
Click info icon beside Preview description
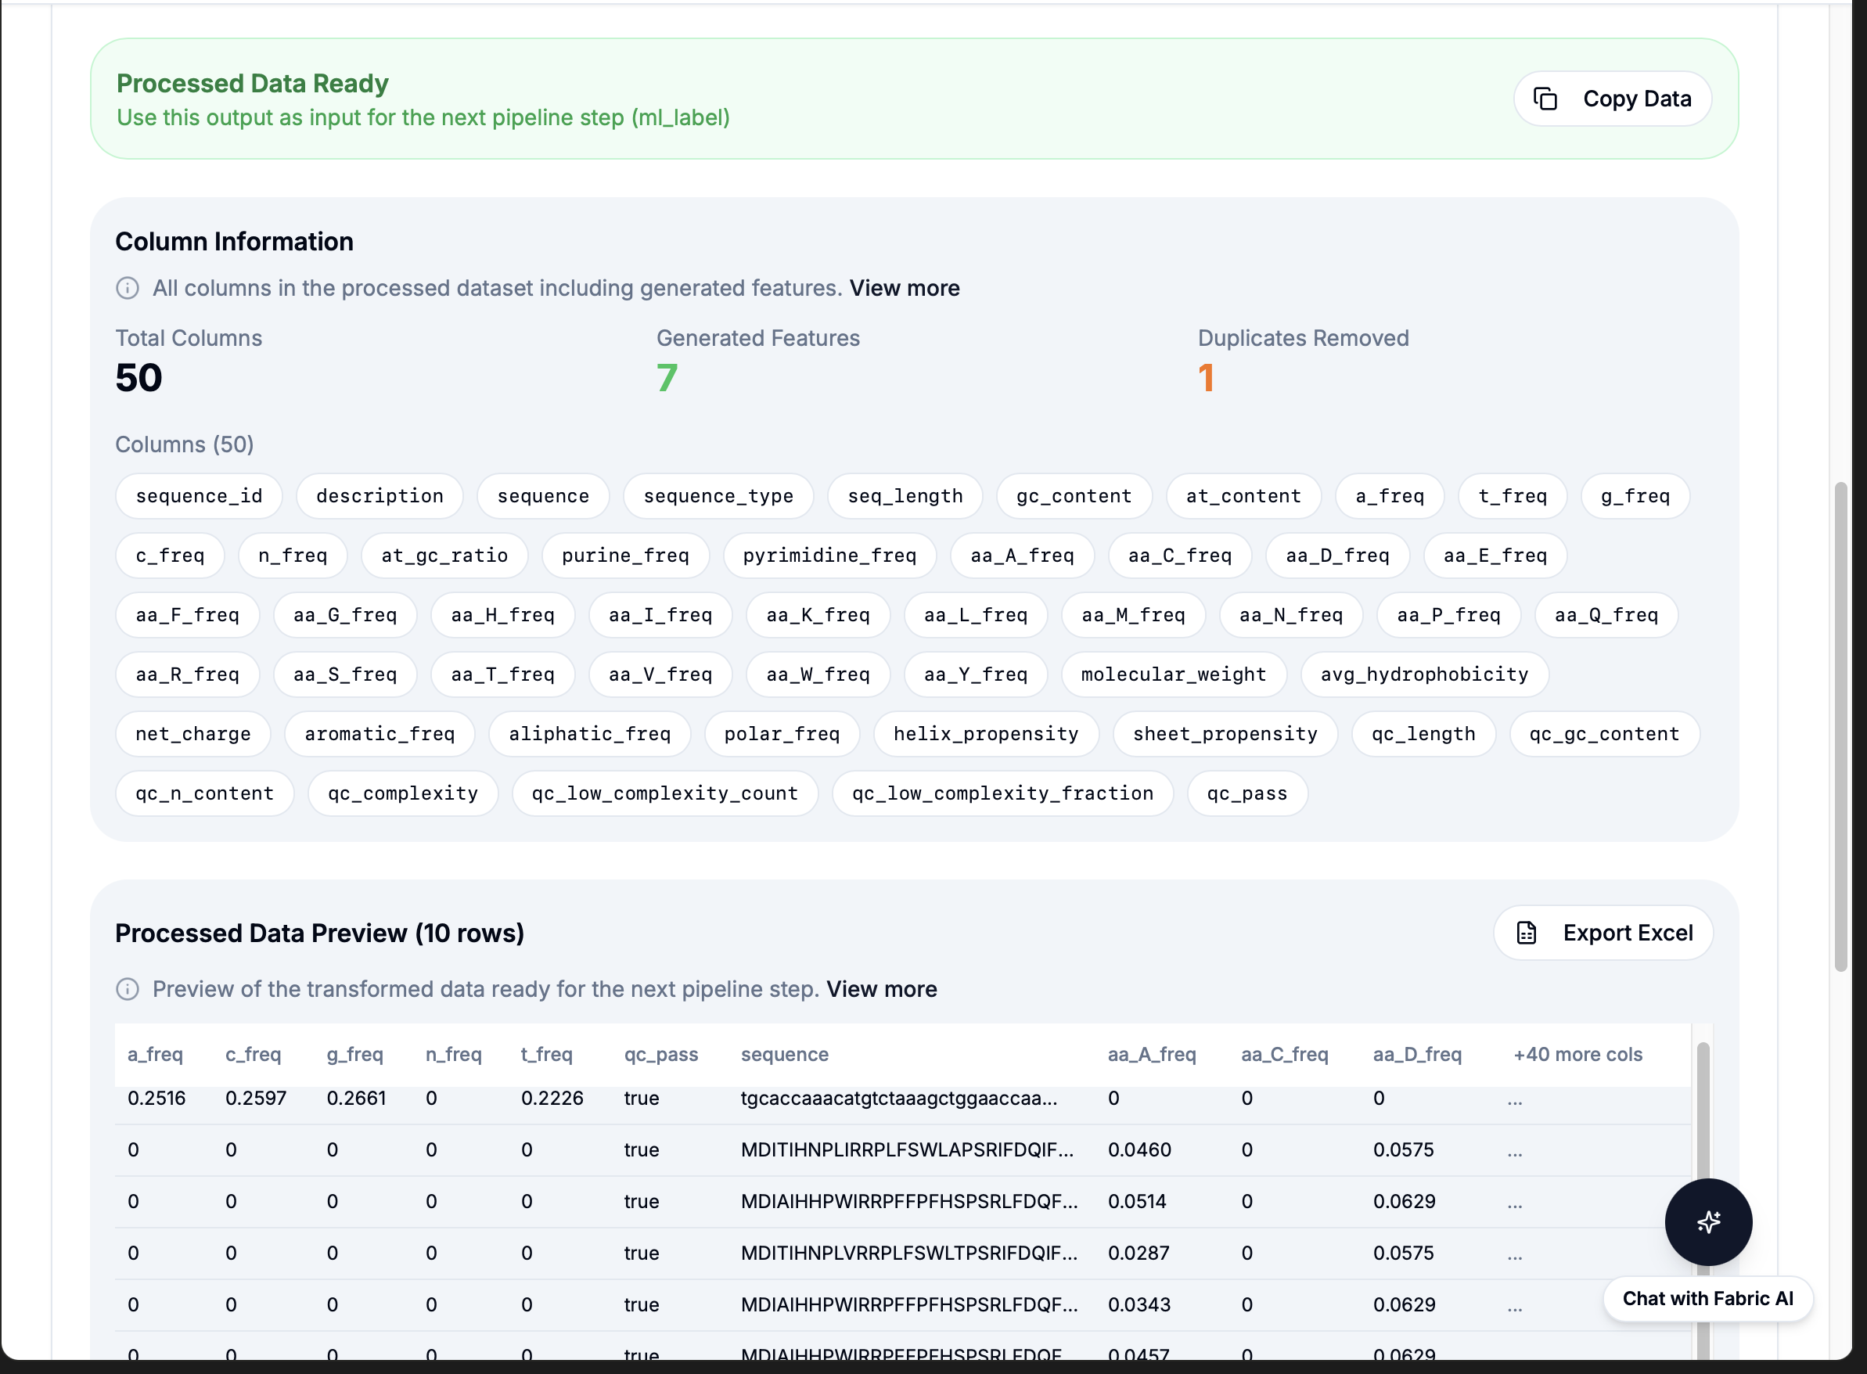coord(128,989)
